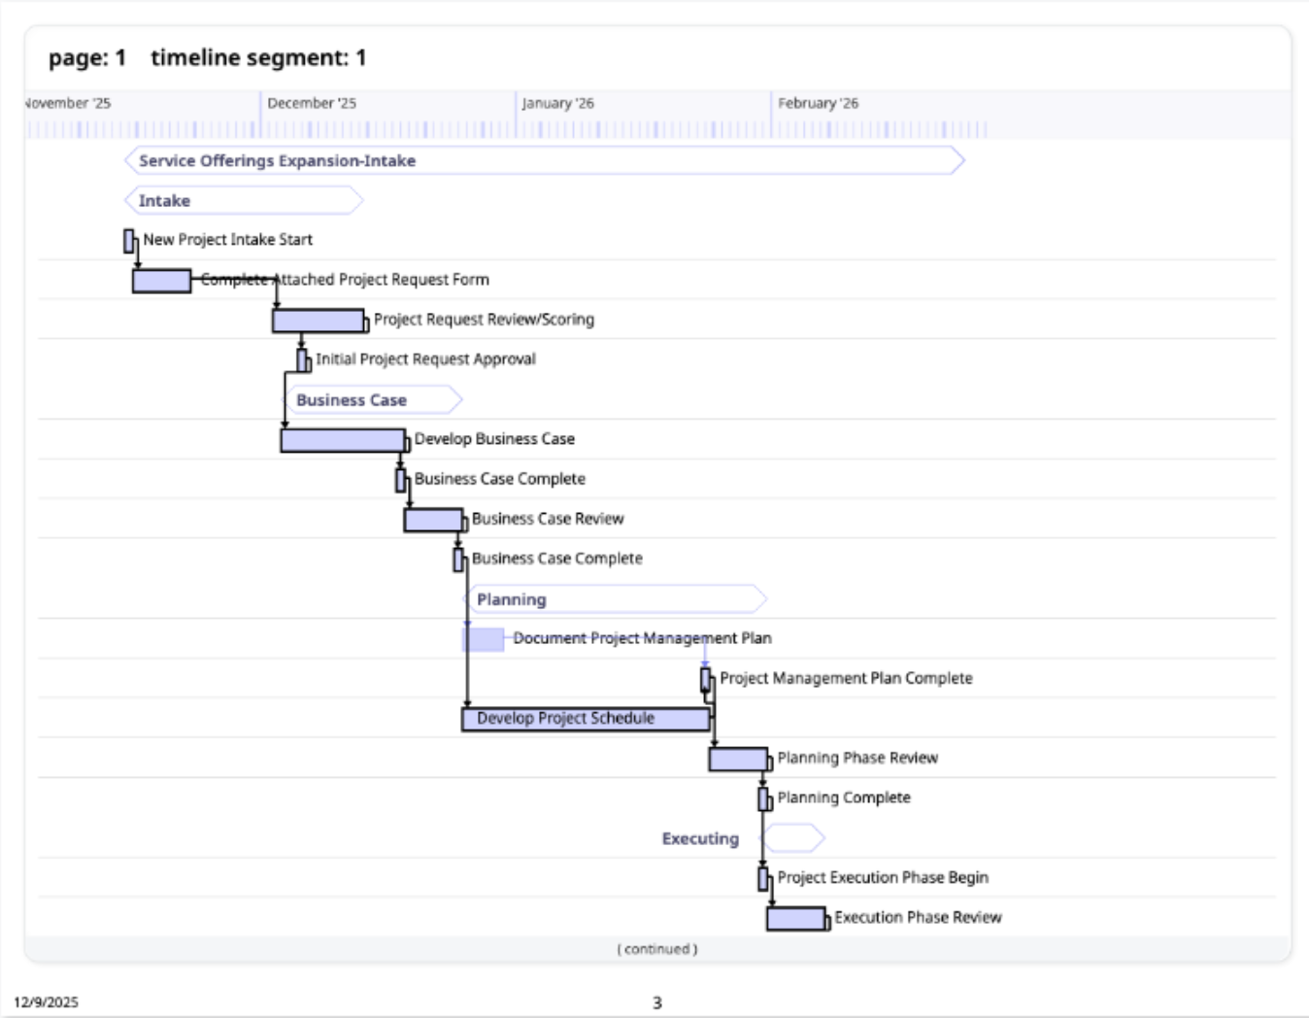Screen dimensions: 1309x1018
Task: Click the New Project Intake Start milestone marker
Action: pyautogui.click(x=128, y=241)
